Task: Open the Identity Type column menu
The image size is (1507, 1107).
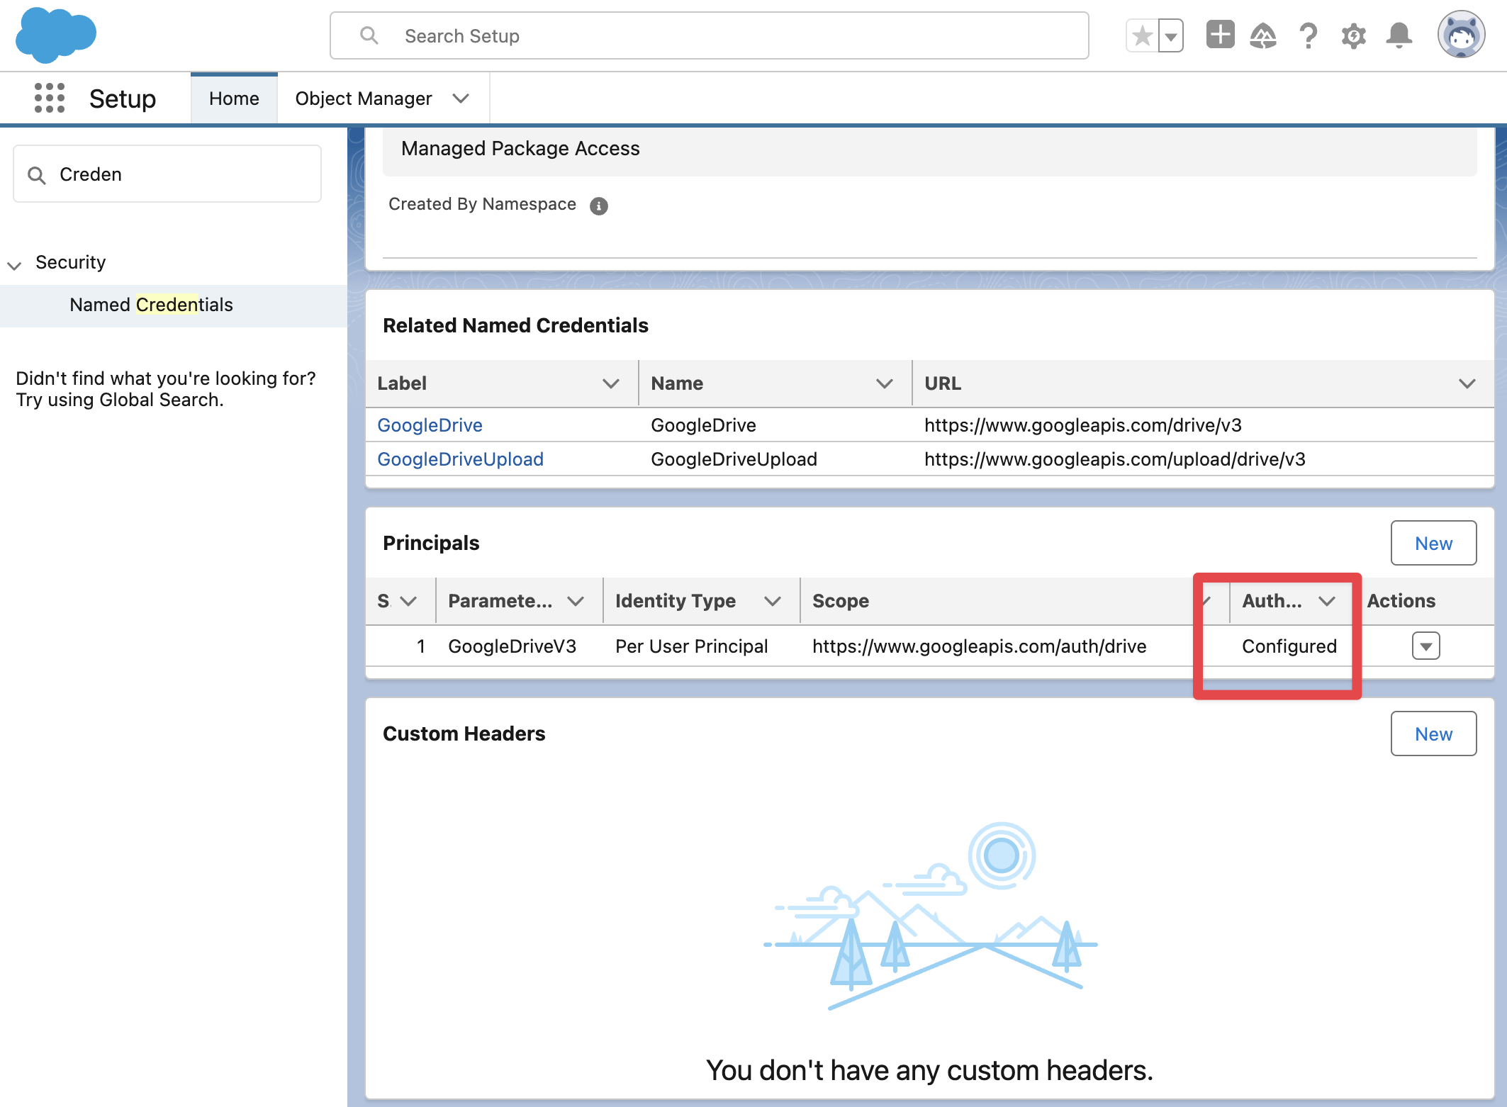Action: pos(773,601)
